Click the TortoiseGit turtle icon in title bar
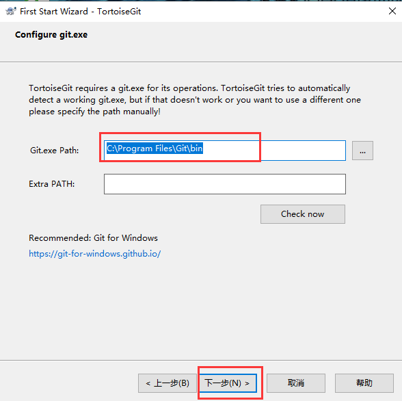 11,11
